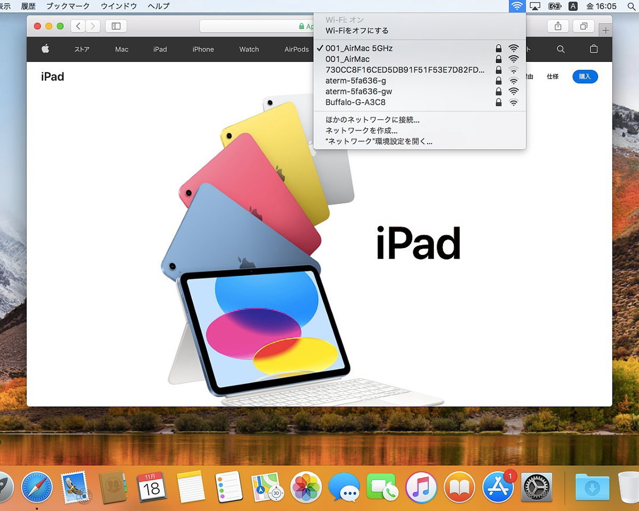Screen dimensions: 639x511
Task: Launch FaceTime from the Dock
Action: (x=382, y=488)
